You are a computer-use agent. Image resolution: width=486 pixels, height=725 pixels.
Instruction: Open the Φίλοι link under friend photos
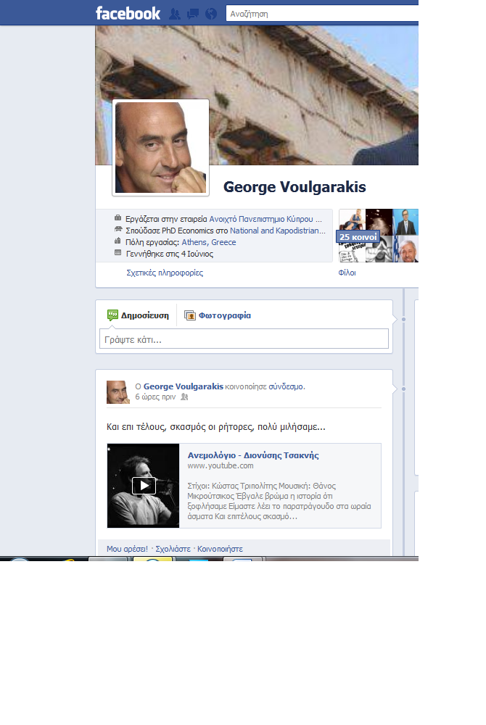pyautogui.click(x=347, y=273)
